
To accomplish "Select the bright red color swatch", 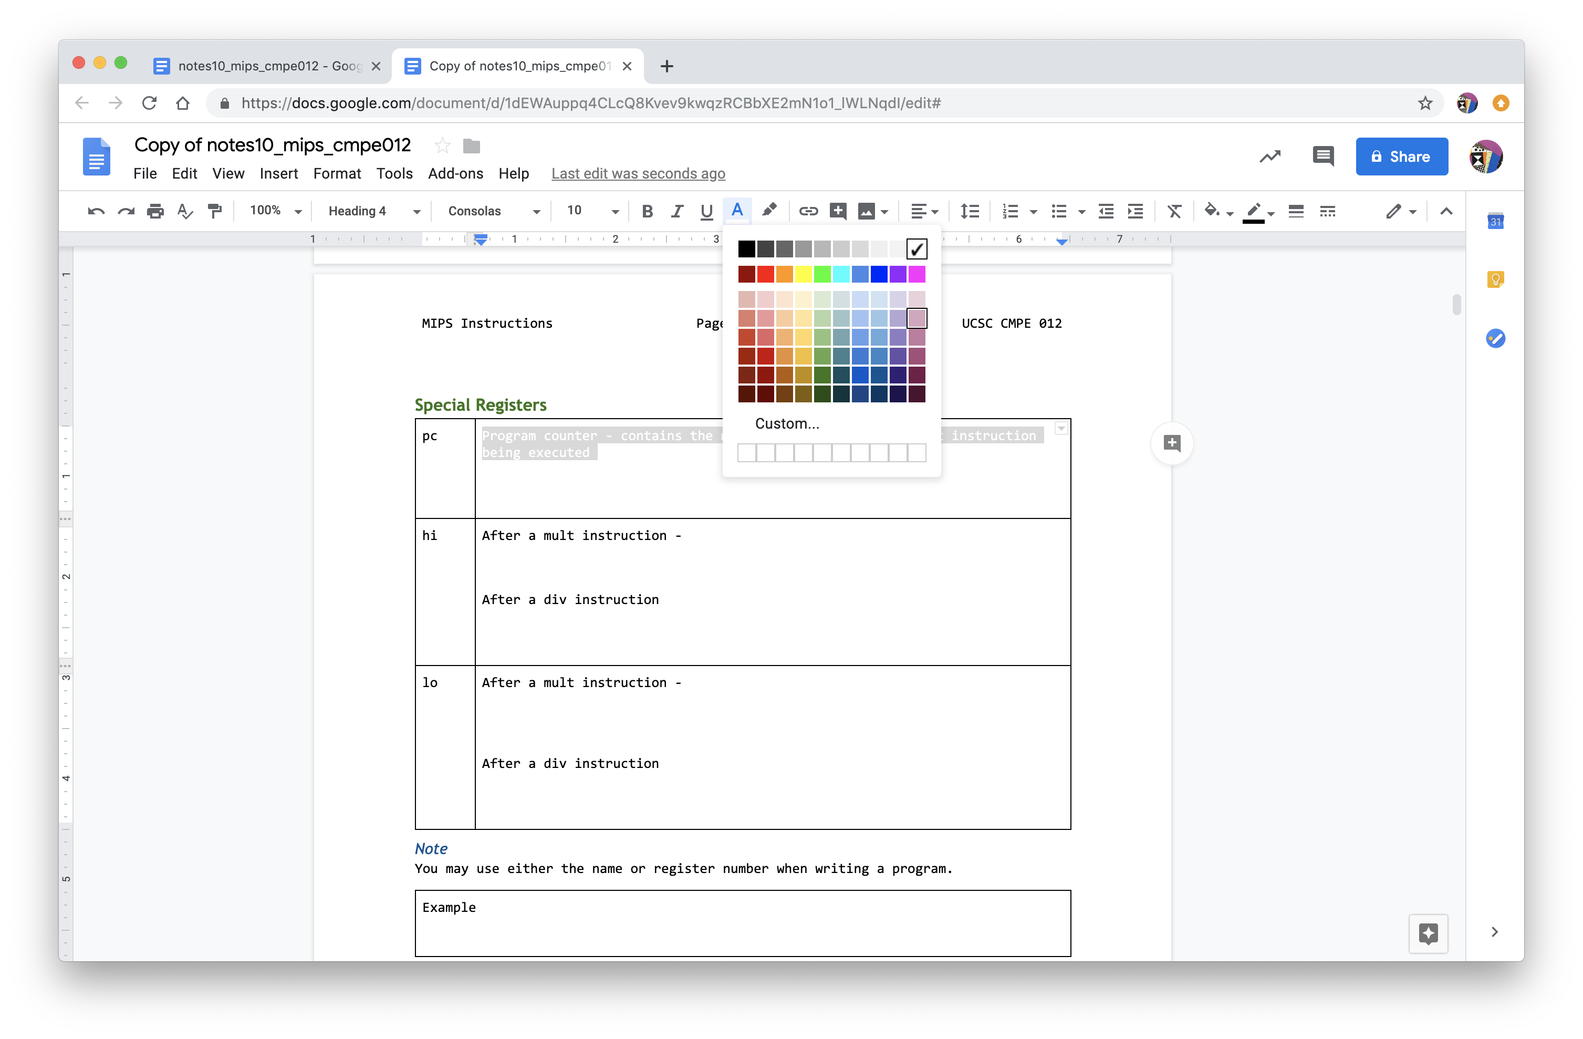I will 766,274.
